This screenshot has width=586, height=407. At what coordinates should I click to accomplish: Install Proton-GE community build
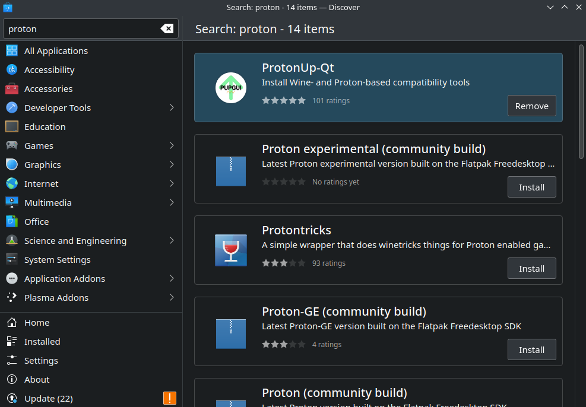click(x=531, y=350)
